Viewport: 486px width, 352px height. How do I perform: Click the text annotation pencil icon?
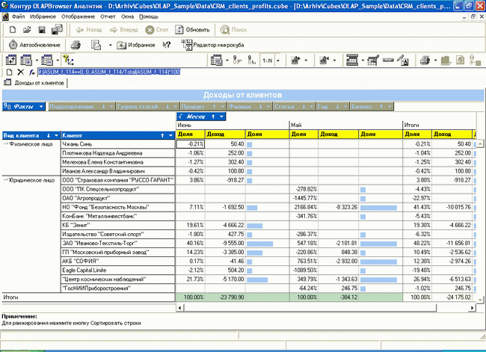pos(403,60)
